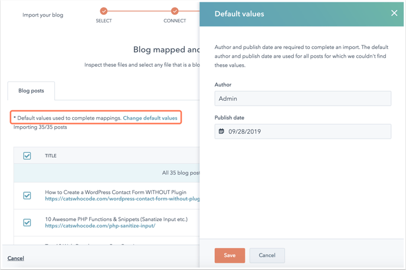Click the post title '10 Awesome PHP Functions & Snippets'
The image size is (406, 270).
pos(116,219)
